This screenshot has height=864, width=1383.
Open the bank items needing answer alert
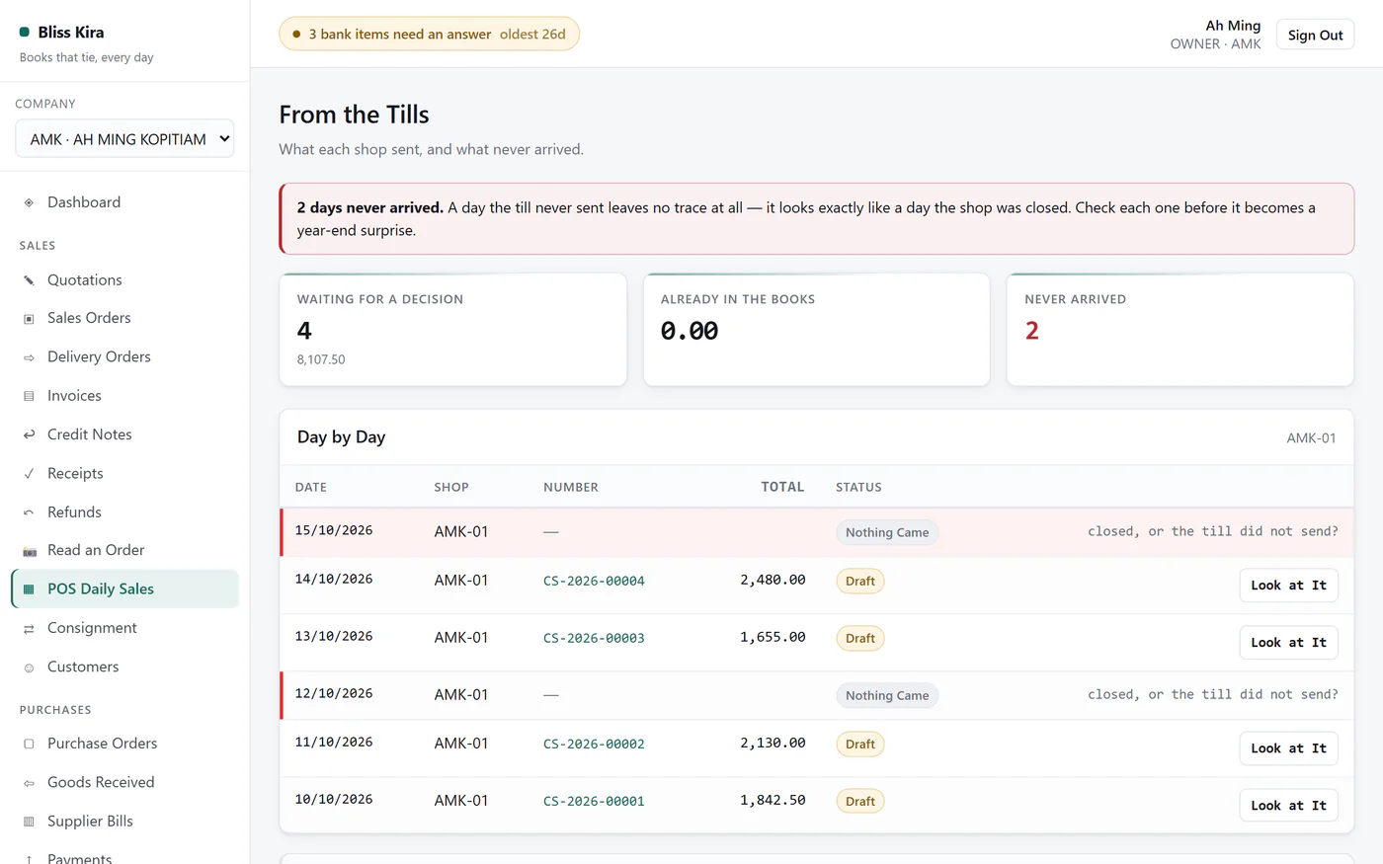click(429, 34)
